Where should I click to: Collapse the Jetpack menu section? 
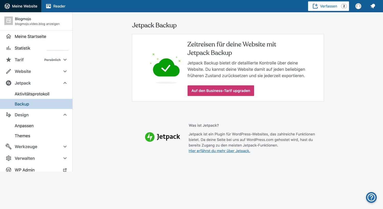[x=65, y=83]
